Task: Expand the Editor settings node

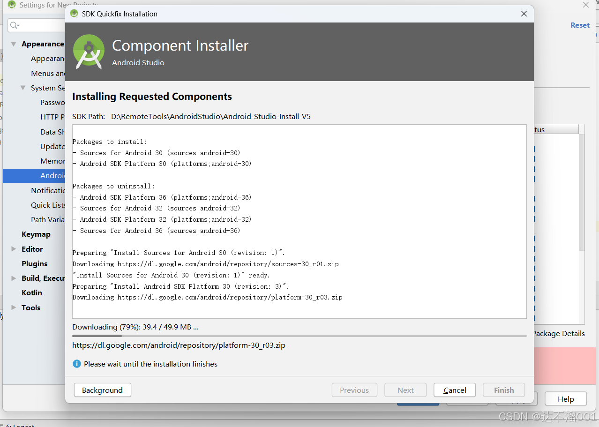Action: (14, 249)
